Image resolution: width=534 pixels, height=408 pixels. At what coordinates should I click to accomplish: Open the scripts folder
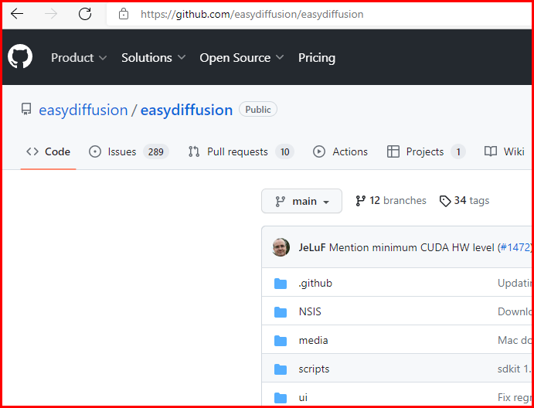click(x=314, y=369)
